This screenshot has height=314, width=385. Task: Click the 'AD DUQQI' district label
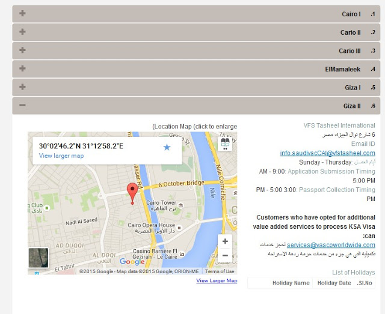(x=70, y=246)
